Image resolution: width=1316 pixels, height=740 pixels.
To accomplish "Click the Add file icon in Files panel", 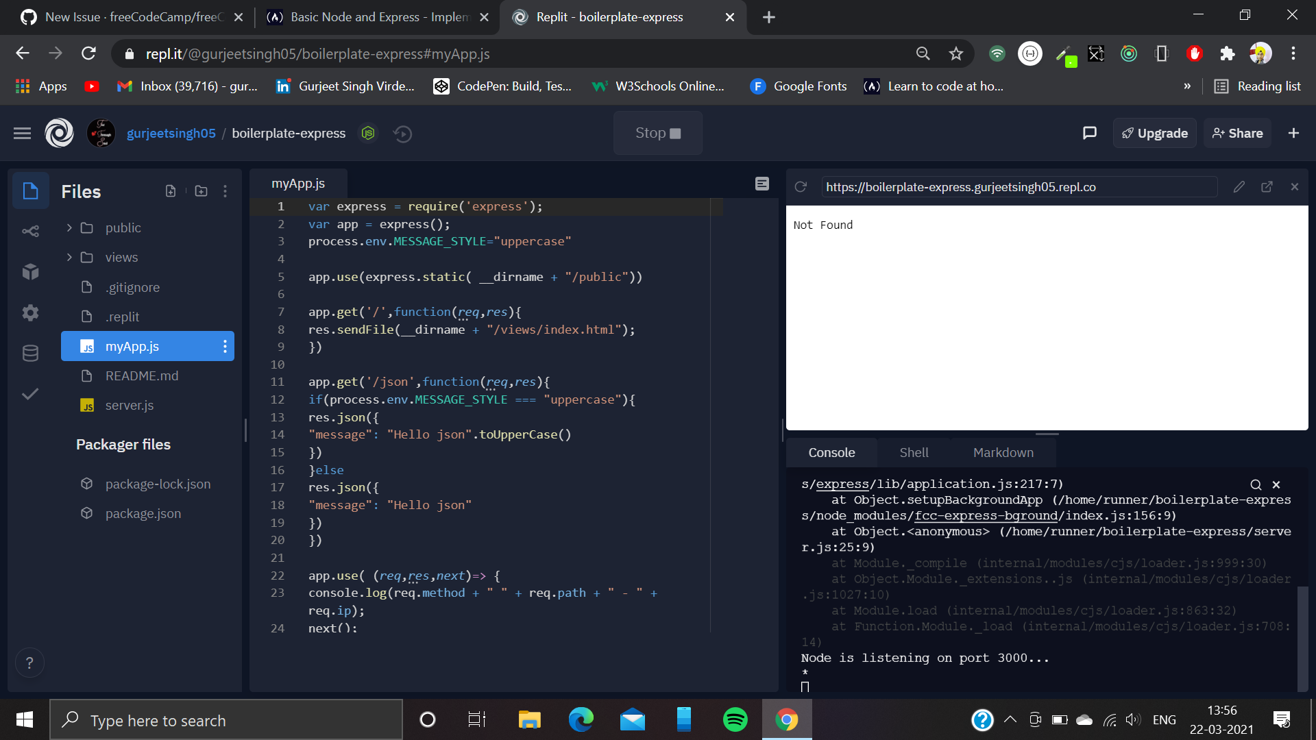I will pos(171,191).
